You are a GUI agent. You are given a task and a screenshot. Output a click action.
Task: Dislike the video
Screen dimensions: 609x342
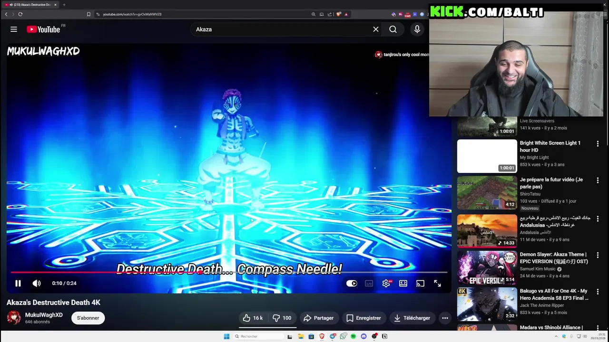[x=282, y=318]
